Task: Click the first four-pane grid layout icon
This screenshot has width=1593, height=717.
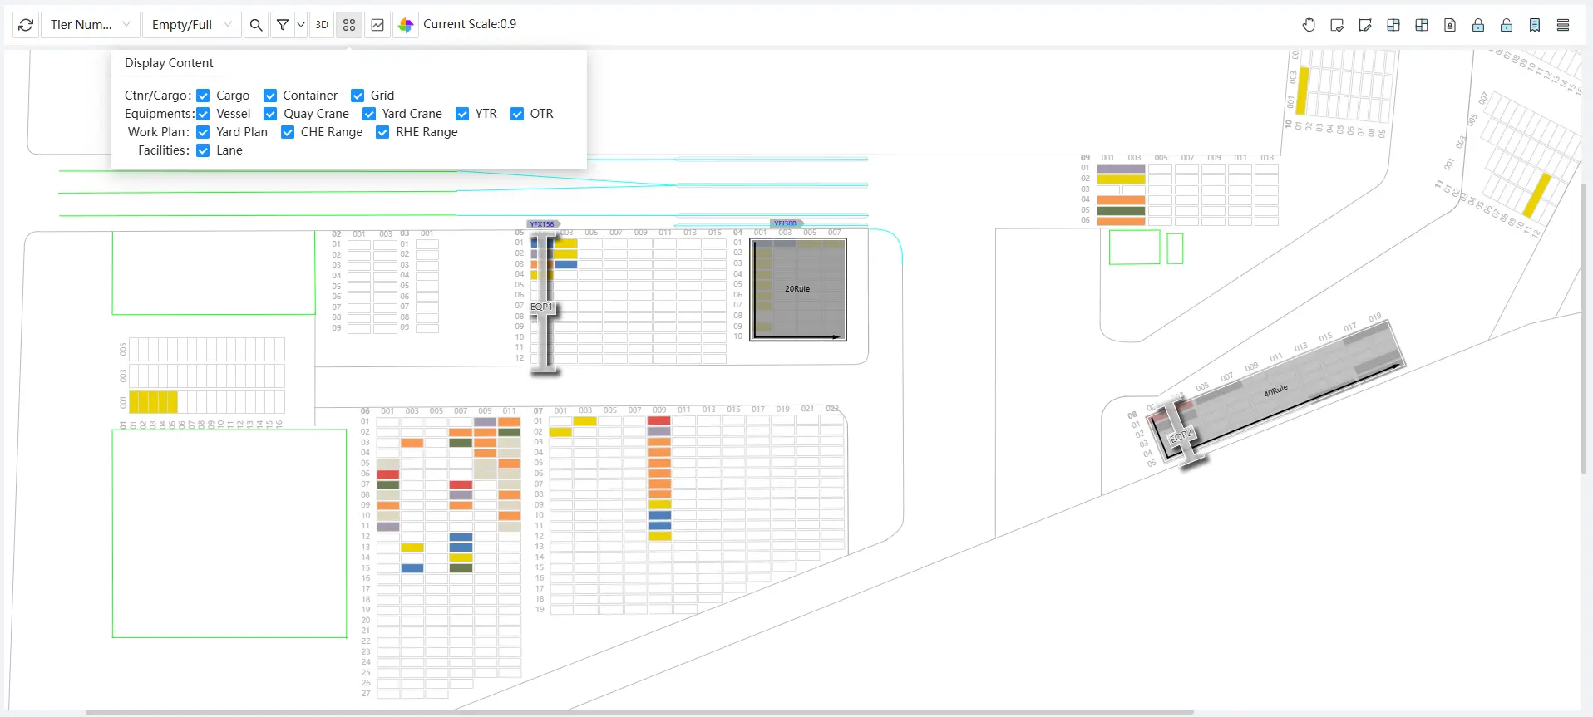Action: point(1393,25)
